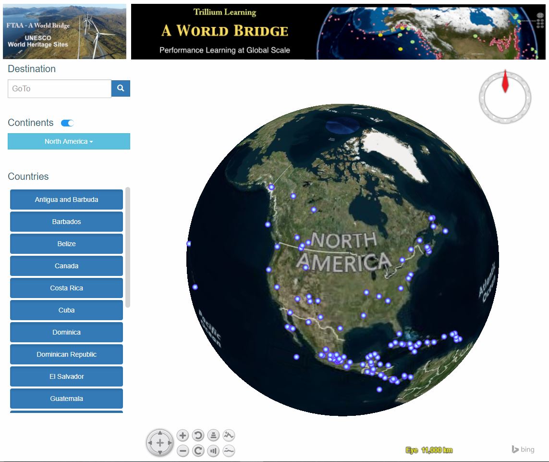The image size is (549, 462).
Task: Open the UNESCO World Heritage Sites thumbnail
Action: 64,32
